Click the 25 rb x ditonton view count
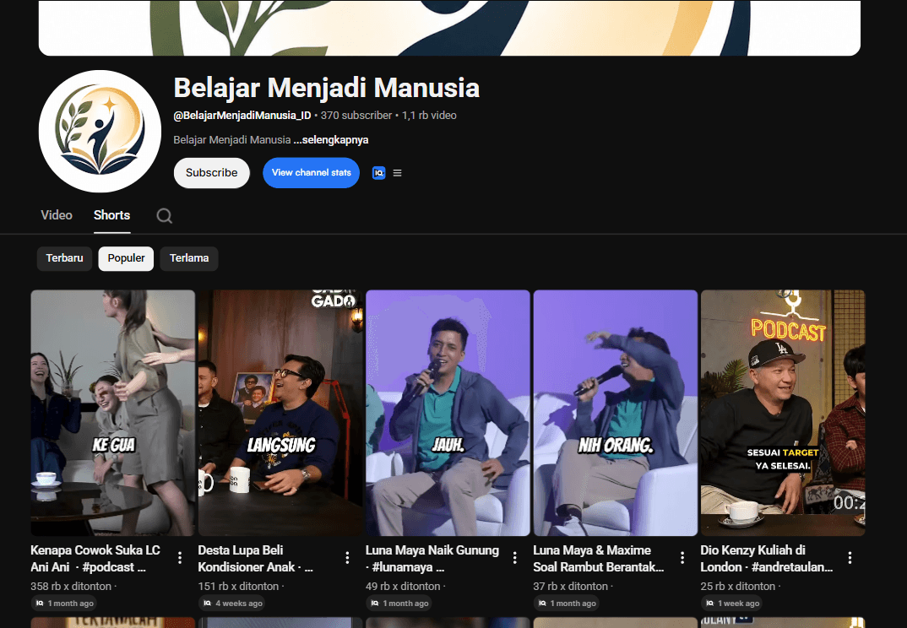 click(738, 587)
